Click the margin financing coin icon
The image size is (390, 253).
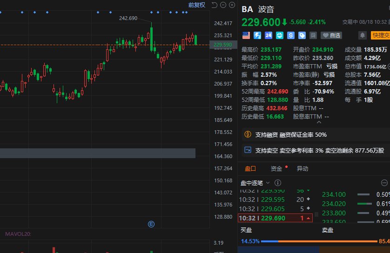[248, 134]
